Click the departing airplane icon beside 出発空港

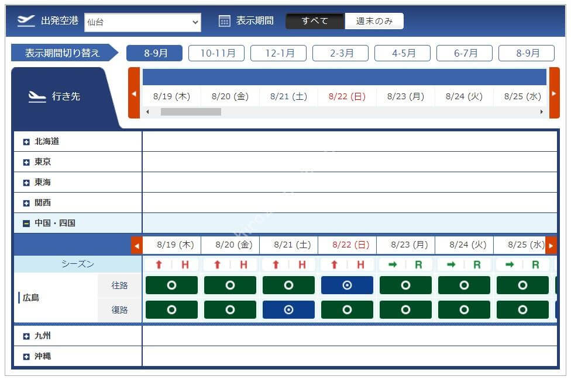[26, 20]
